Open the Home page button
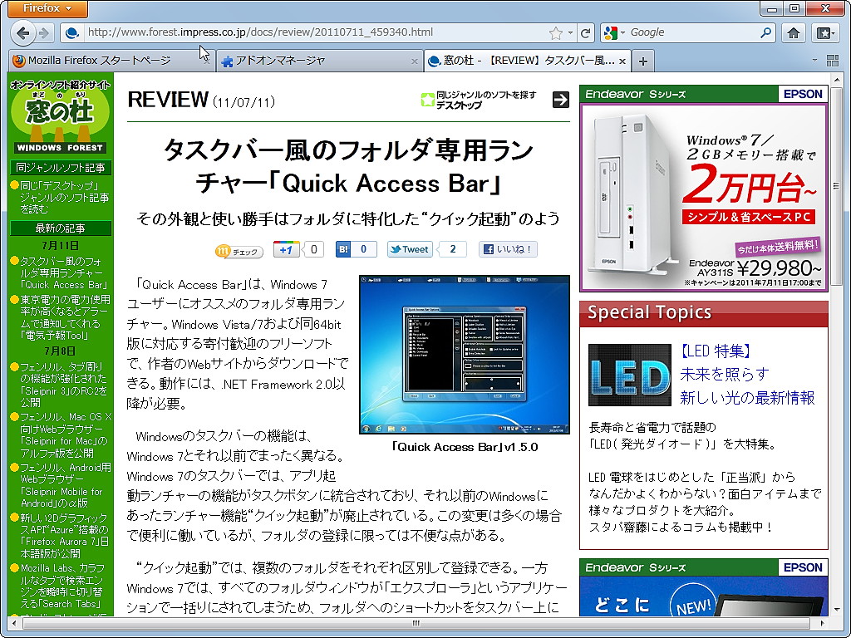This screenshot has width=851, height=638. click(794, 33)
